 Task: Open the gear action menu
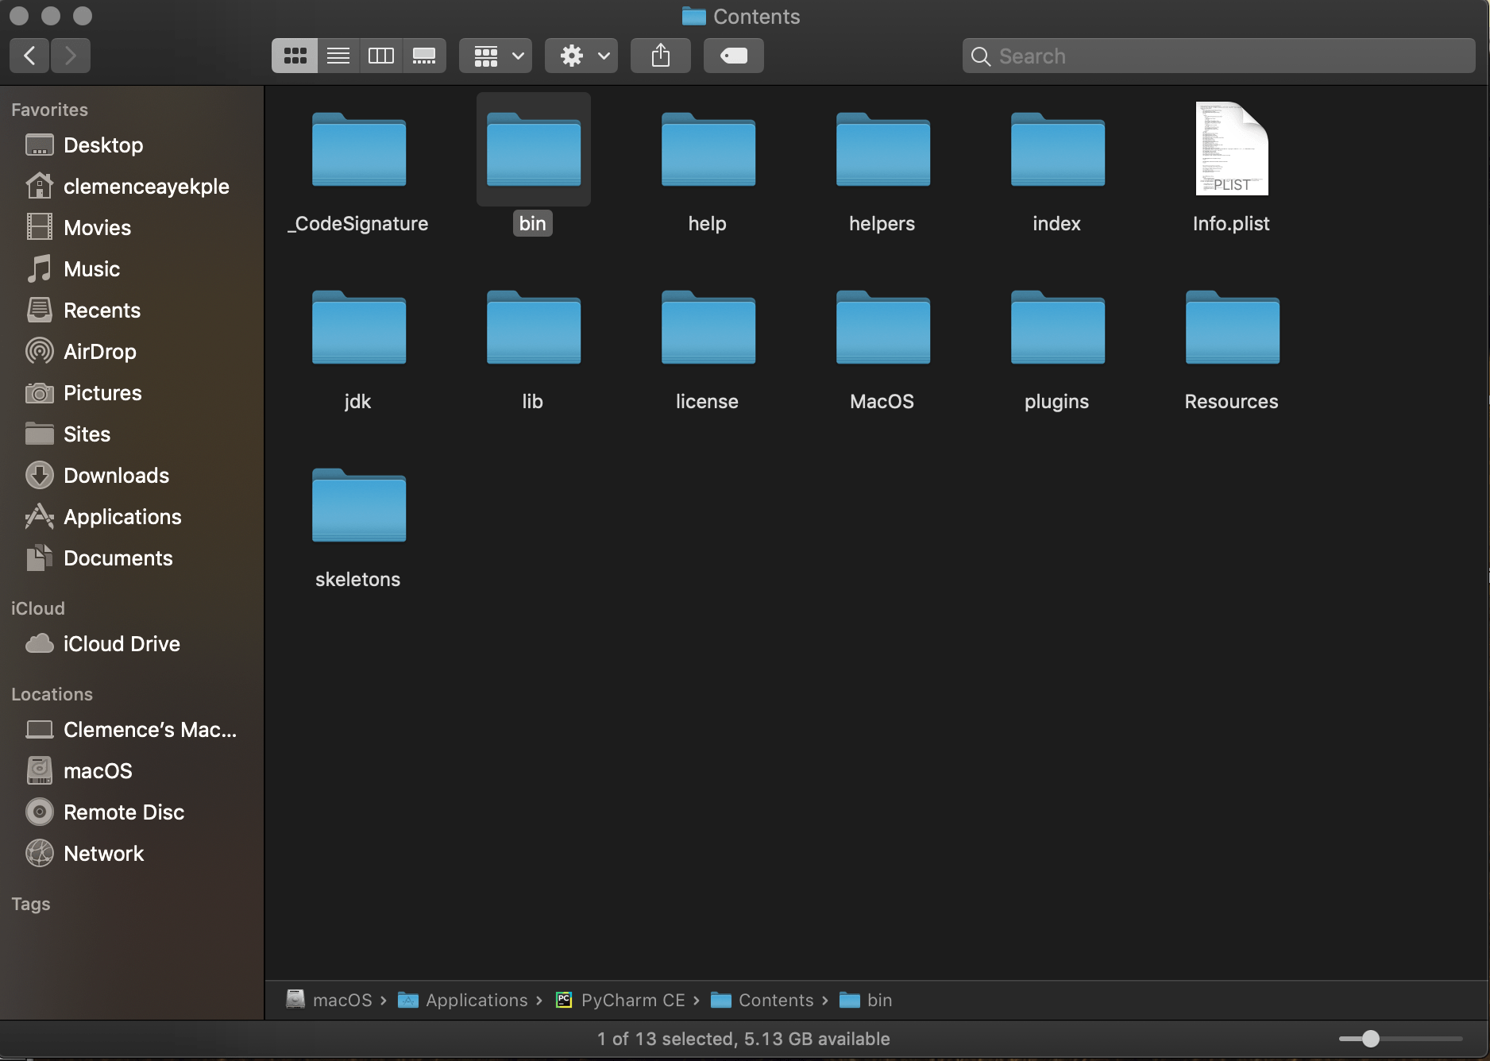click(x=581, y=56)
